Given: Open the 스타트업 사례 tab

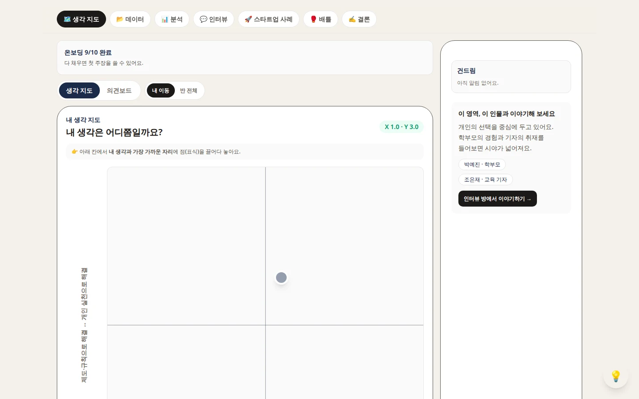Looking at the screenshot, I should pyautogui.click(x=268, y=19).
